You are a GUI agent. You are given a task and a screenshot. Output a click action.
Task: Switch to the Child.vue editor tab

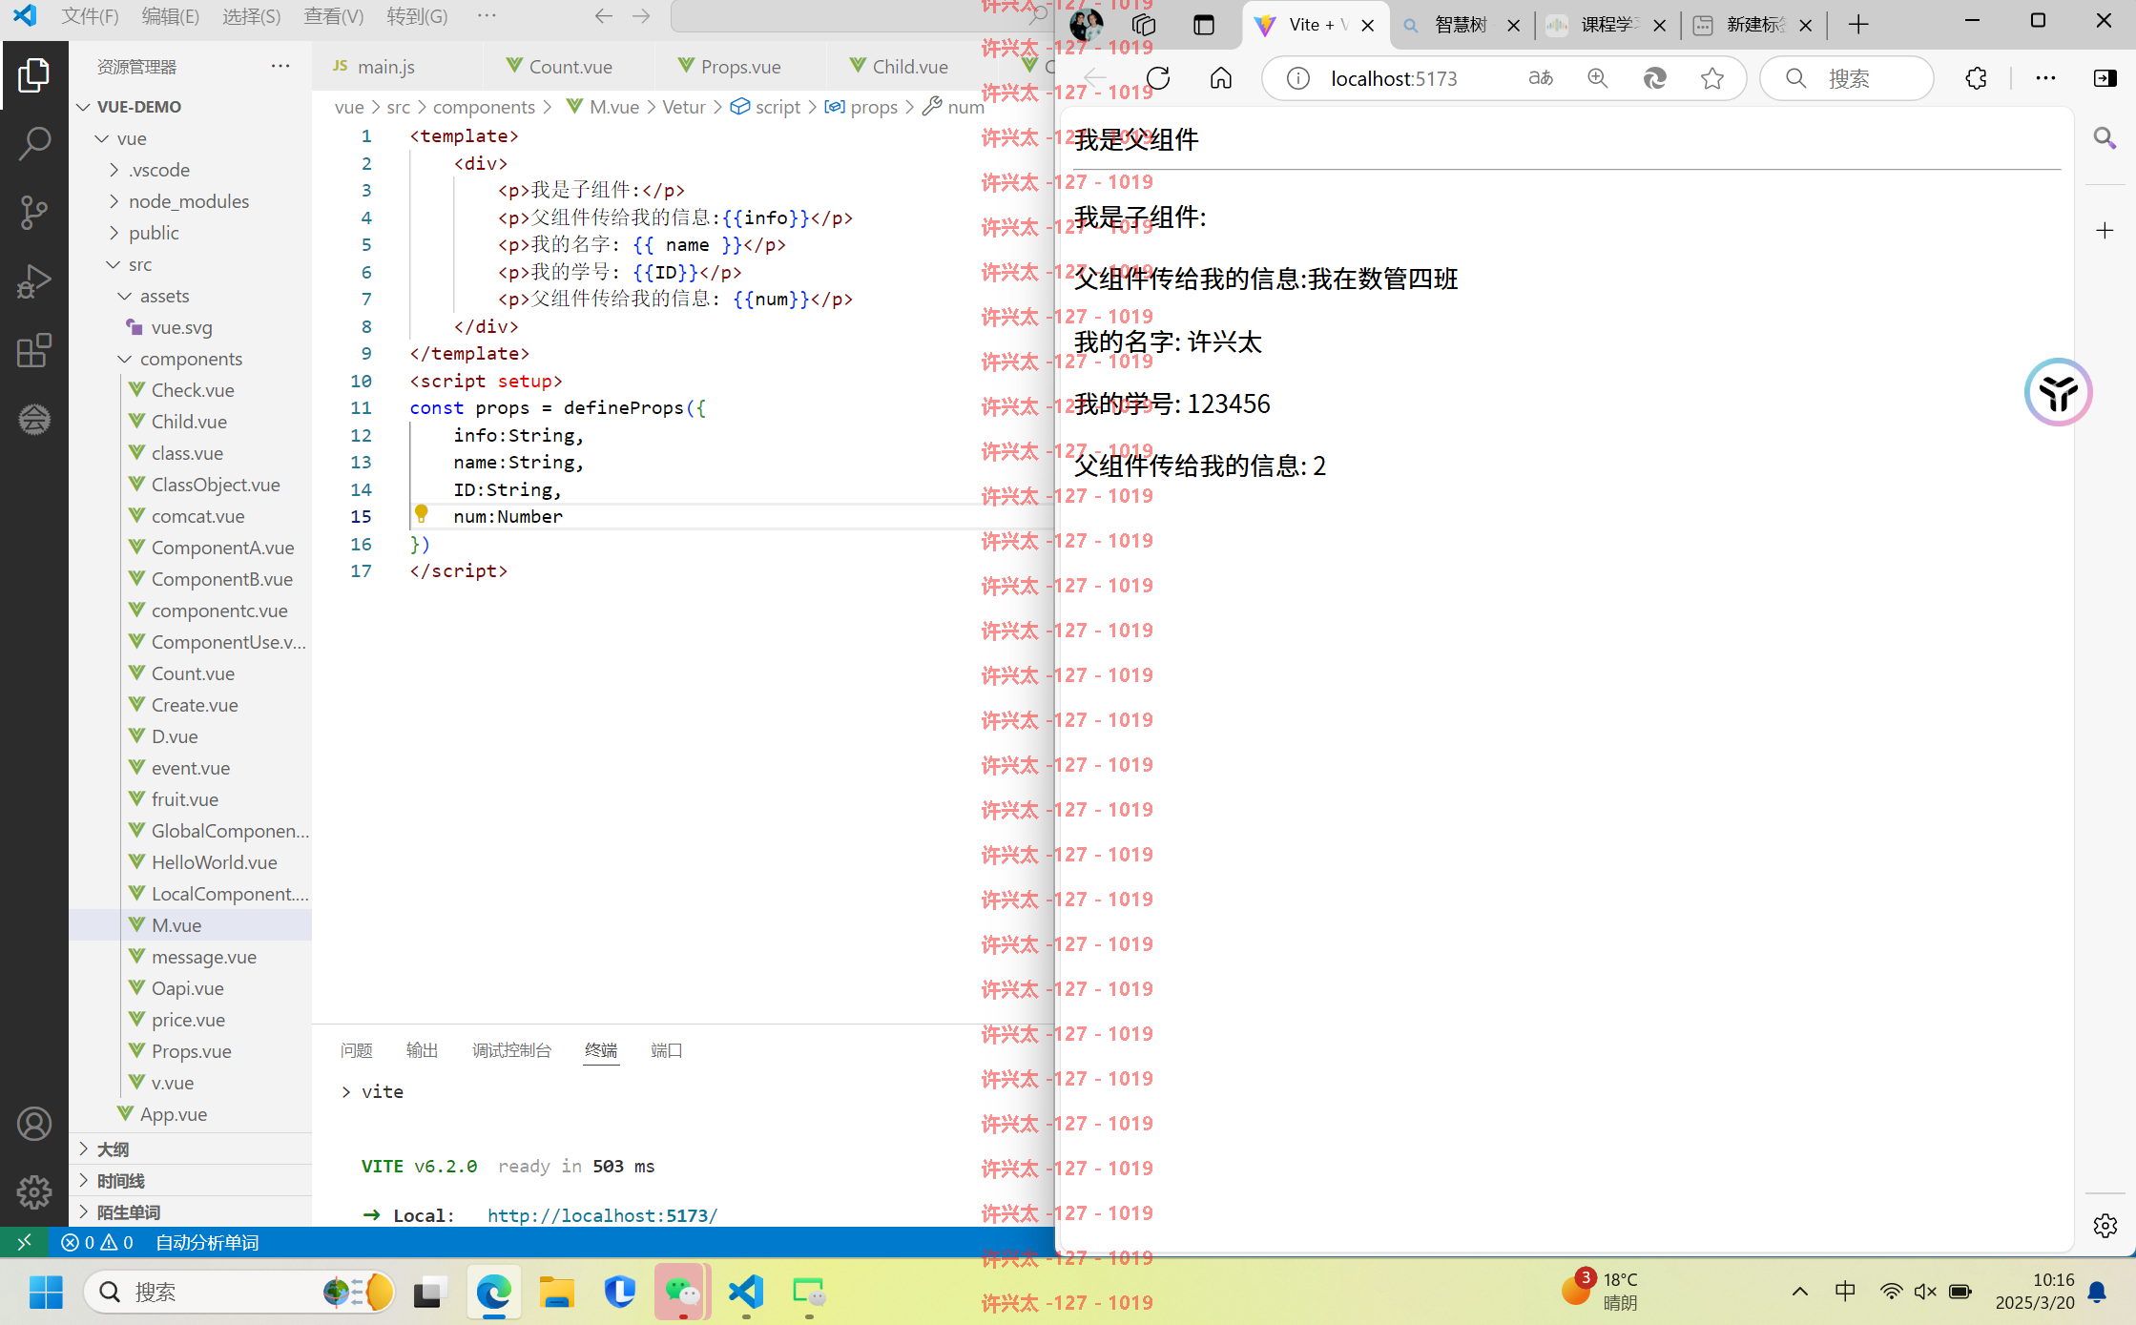coord(910,67)
